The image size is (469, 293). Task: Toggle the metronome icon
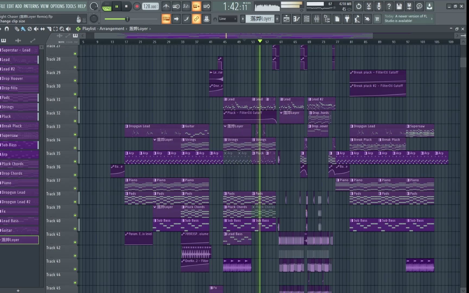tap(166, 6)
